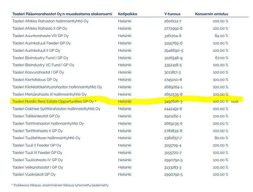The image size is (253, 192).
Task: Select the Taaleri Vuokrakoti GP Oy name
Action: coord(34,174)
